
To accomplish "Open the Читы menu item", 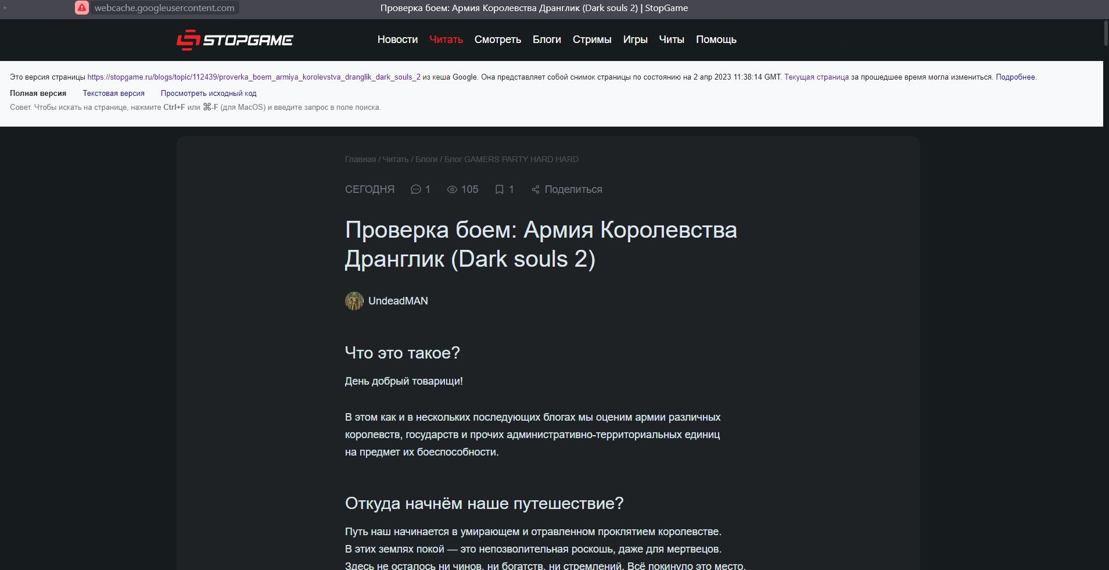I will coord(672,40).
